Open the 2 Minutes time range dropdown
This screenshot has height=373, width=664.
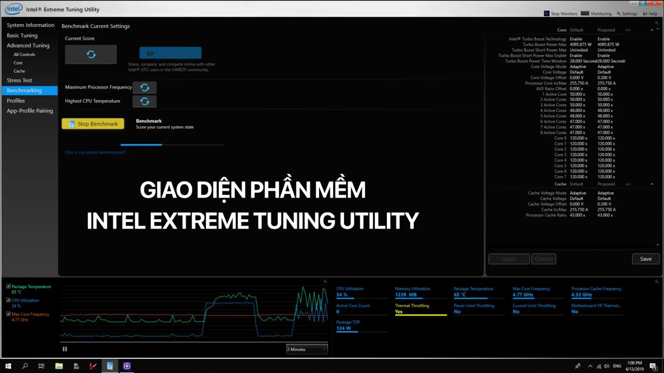click(307, 349)
